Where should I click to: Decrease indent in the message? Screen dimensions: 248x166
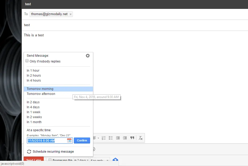click(118, 138)
